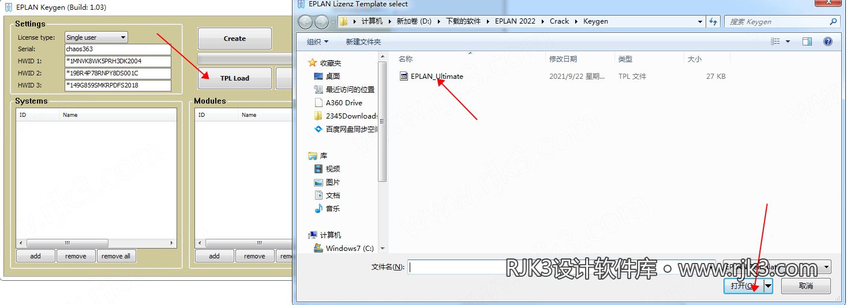
Task: Click the Serial input field
Action: coord(118,49)
